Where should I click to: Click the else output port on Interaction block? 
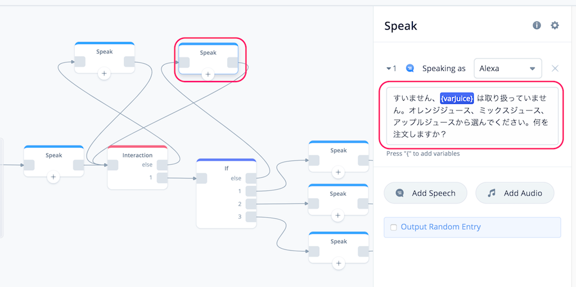click(x=163, y=165)
